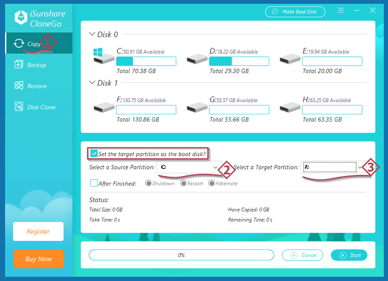Click the 'Total 20.00 GB' text
388x281 pixels.
click(x=322, y=71)
